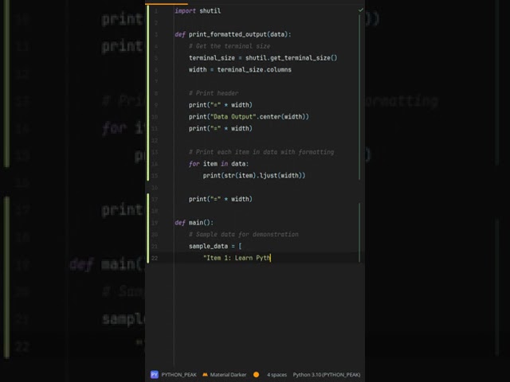Click the print("Data Output".center(width)) line

pyautogui.click(x=249, y=117)
